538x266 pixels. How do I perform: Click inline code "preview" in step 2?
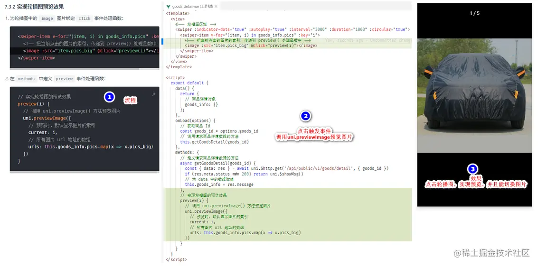(x=64, y=79)
